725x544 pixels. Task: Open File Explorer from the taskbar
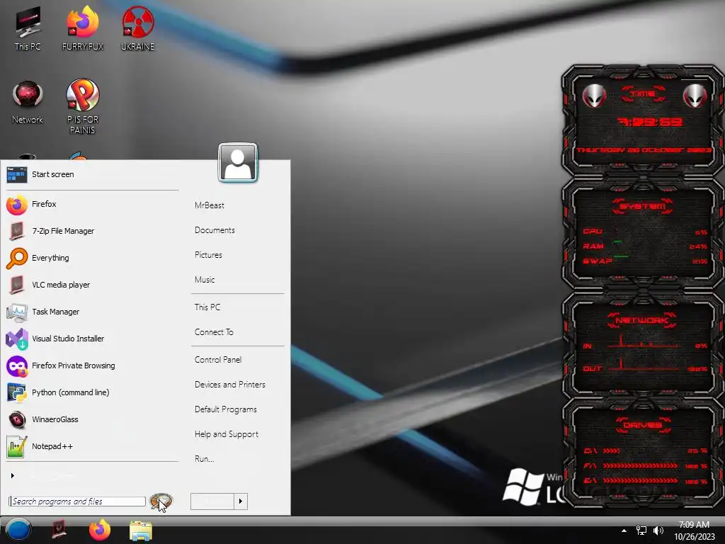coord(141,531)
